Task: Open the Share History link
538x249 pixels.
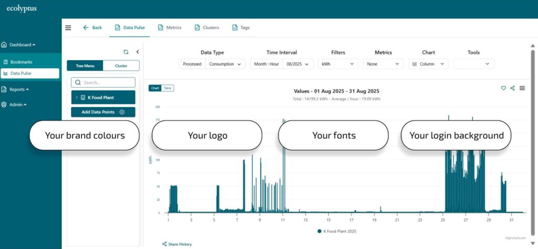Action: (x=177, y=244)
